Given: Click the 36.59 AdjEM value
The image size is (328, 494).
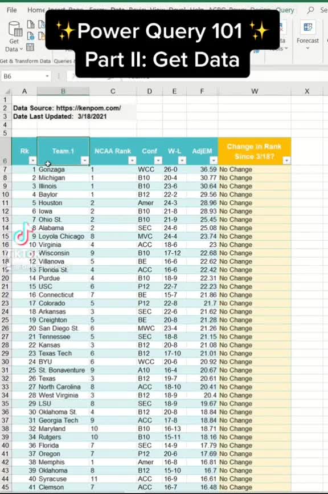Looking at the screenshot, I should 202,169.
